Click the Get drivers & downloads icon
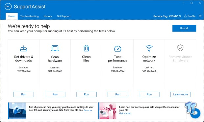Screen dimensions: 204x122 pos(24,48)
